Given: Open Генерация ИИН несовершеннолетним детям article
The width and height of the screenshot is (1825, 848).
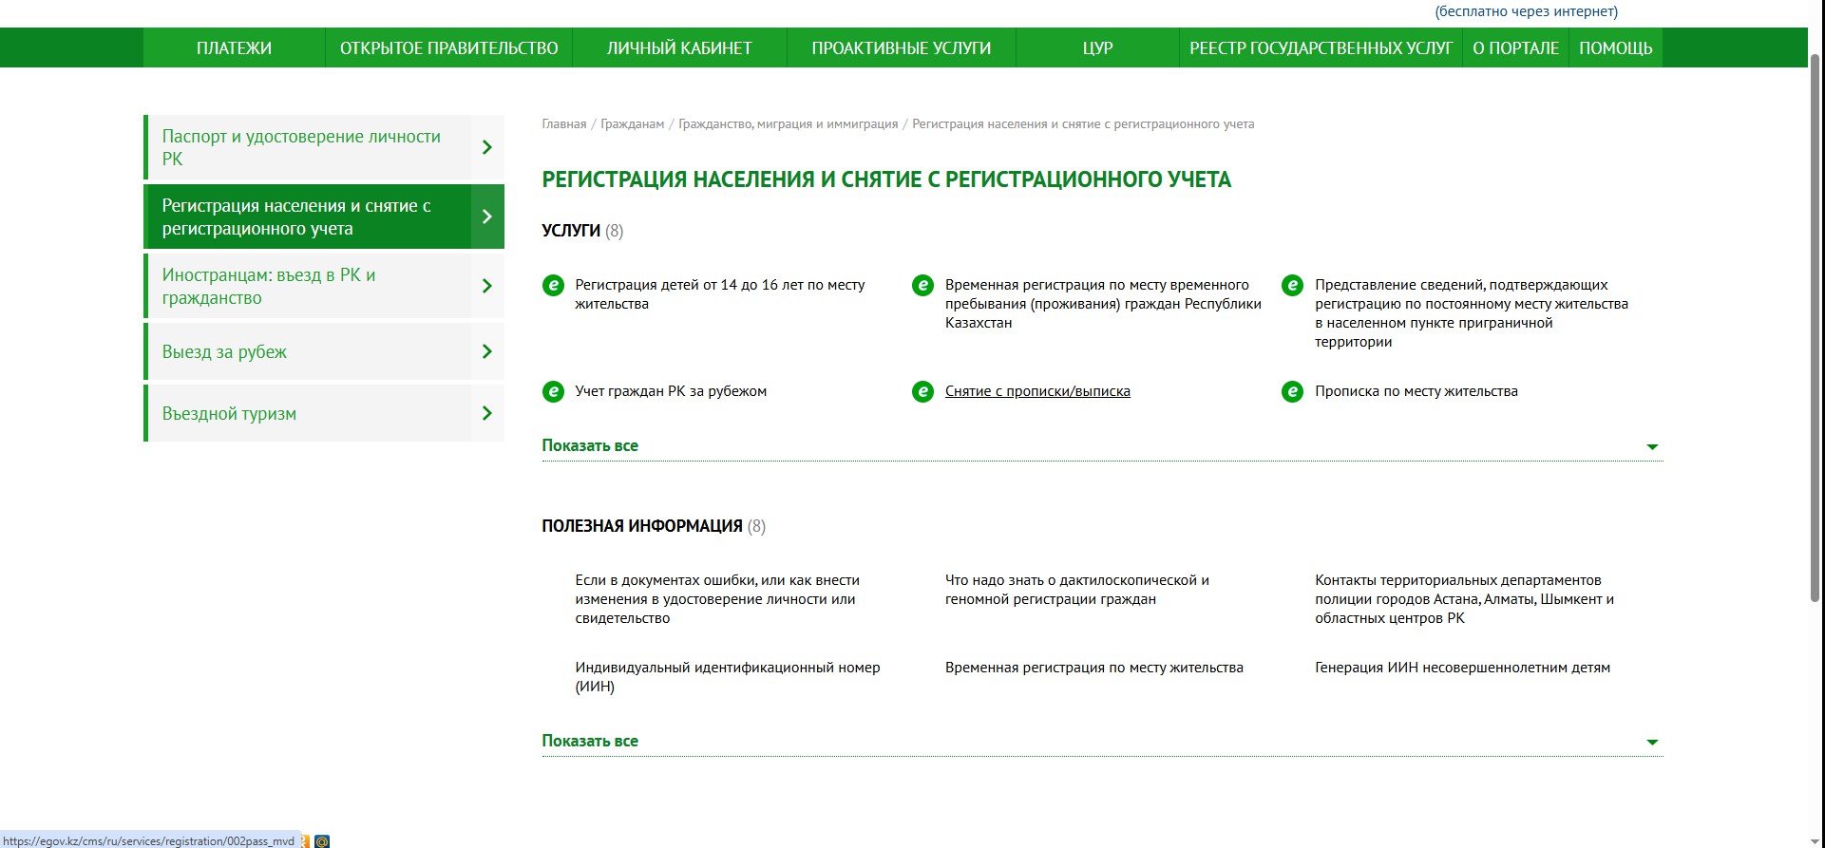Looking at the screenshot, I should point(1462,668).
